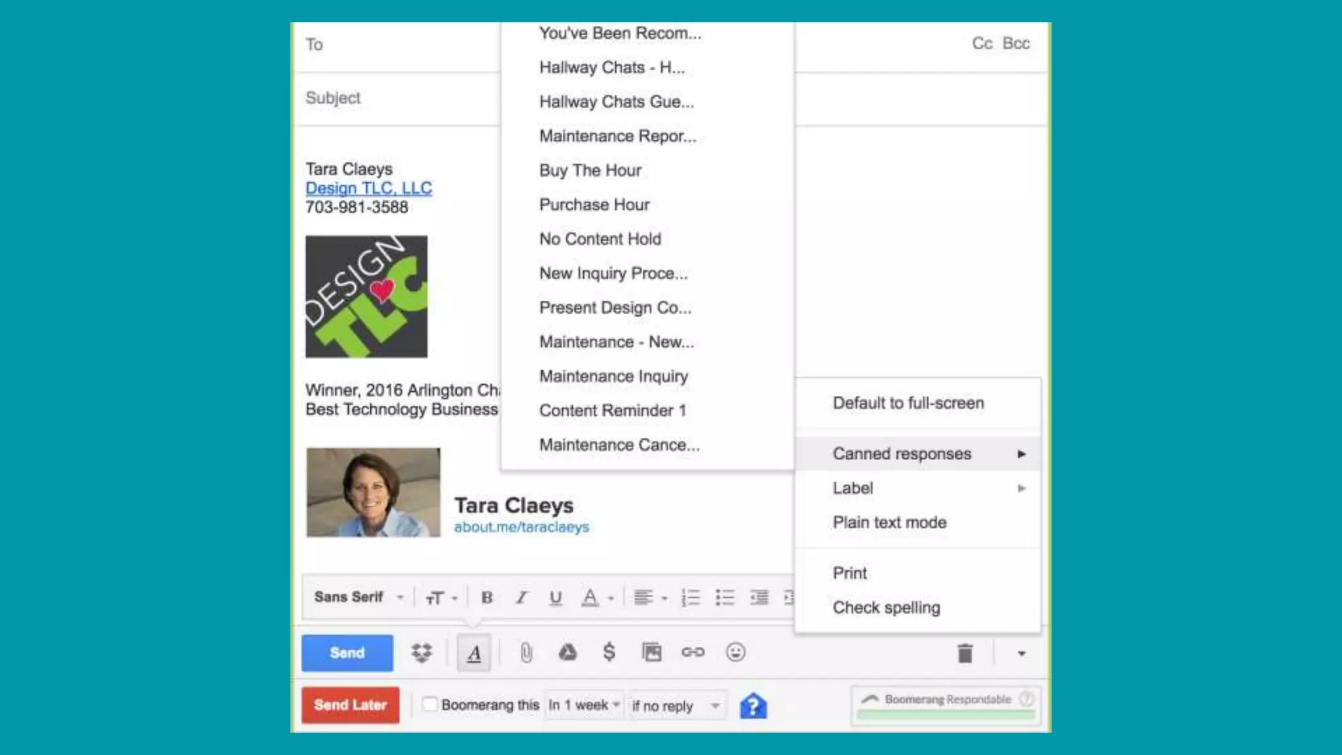Click the Dropbox attach icon

point(421,653)
